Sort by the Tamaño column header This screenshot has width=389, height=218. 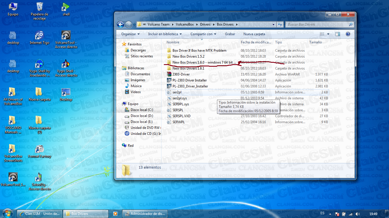pyautogui.click(x=316, y=42)
